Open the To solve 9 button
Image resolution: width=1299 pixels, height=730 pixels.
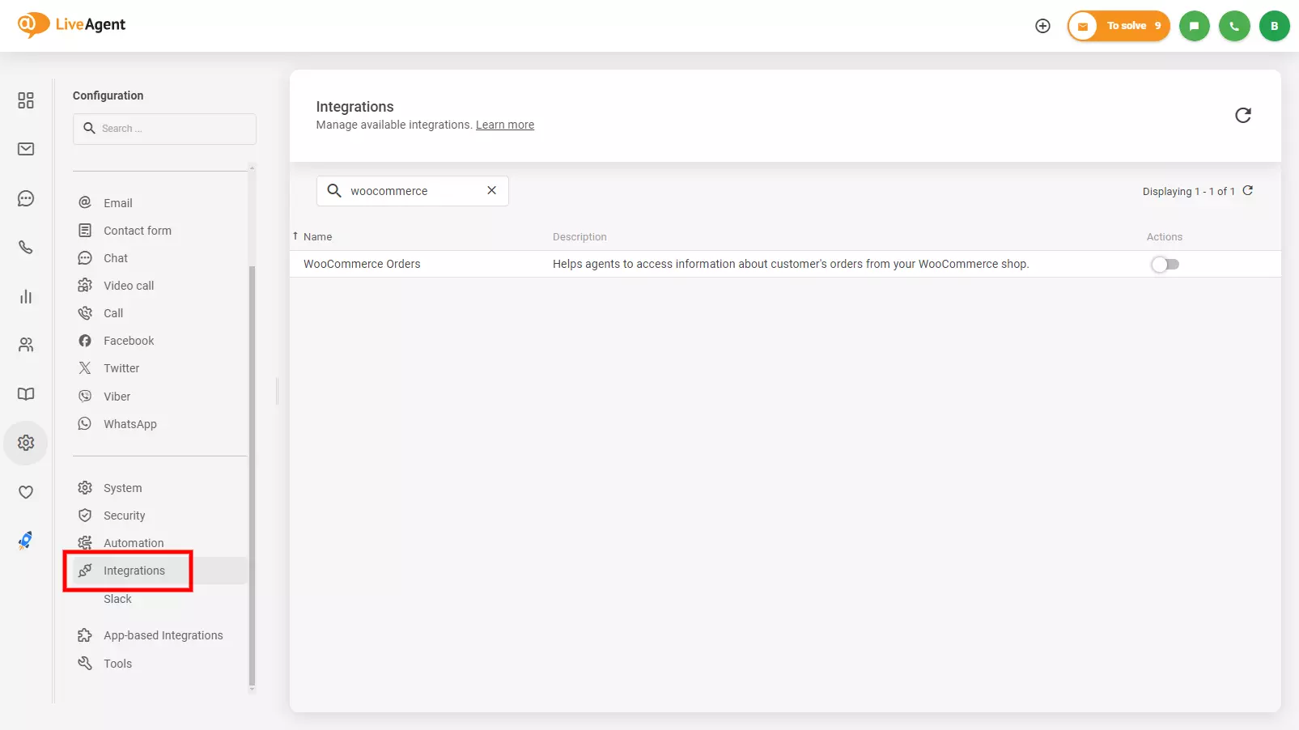click(1119, 25)
